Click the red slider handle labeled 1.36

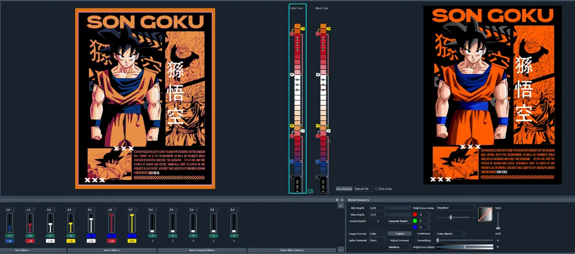tap(30, 224)
